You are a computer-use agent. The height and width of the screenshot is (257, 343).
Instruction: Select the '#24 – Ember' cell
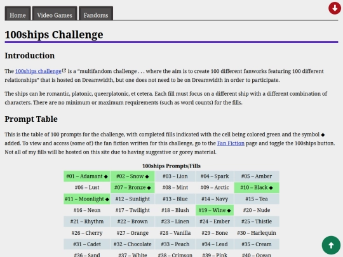point(215,221)
